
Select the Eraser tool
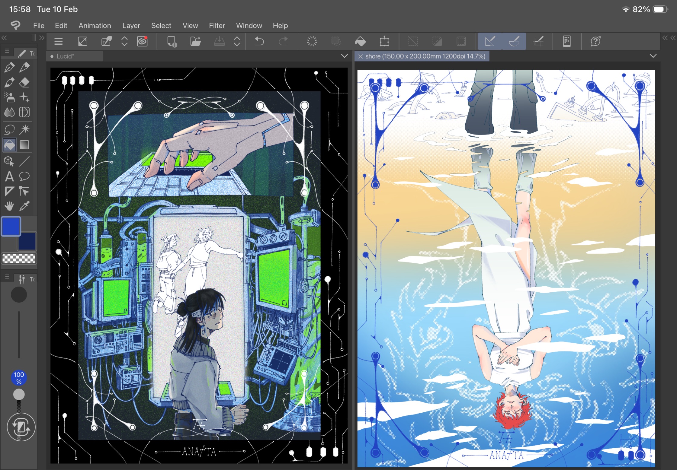coord(24,82)
